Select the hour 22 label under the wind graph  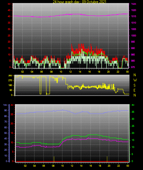(x=118, y=72)
